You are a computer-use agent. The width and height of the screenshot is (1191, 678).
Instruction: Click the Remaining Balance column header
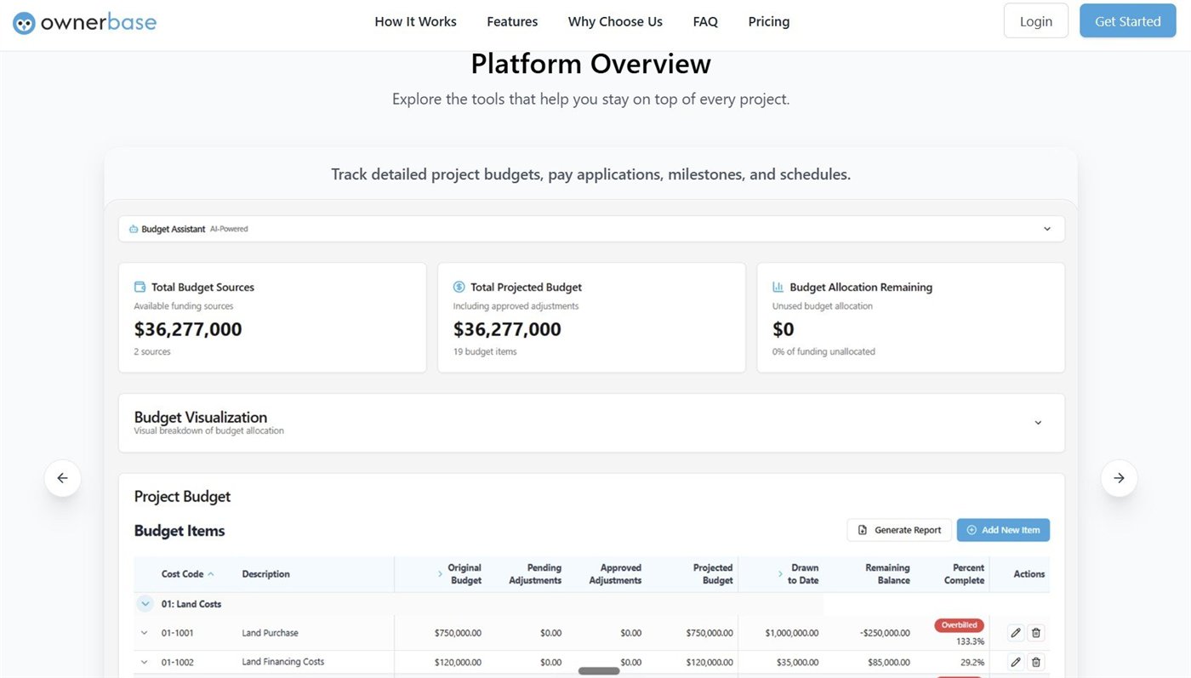(887, 574)
